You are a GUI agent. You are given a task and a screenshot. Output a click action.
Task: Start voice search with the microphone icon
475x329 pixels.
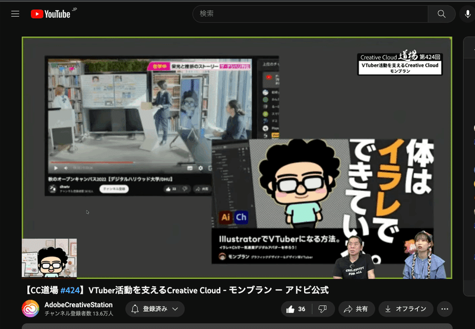coord(467,14)
